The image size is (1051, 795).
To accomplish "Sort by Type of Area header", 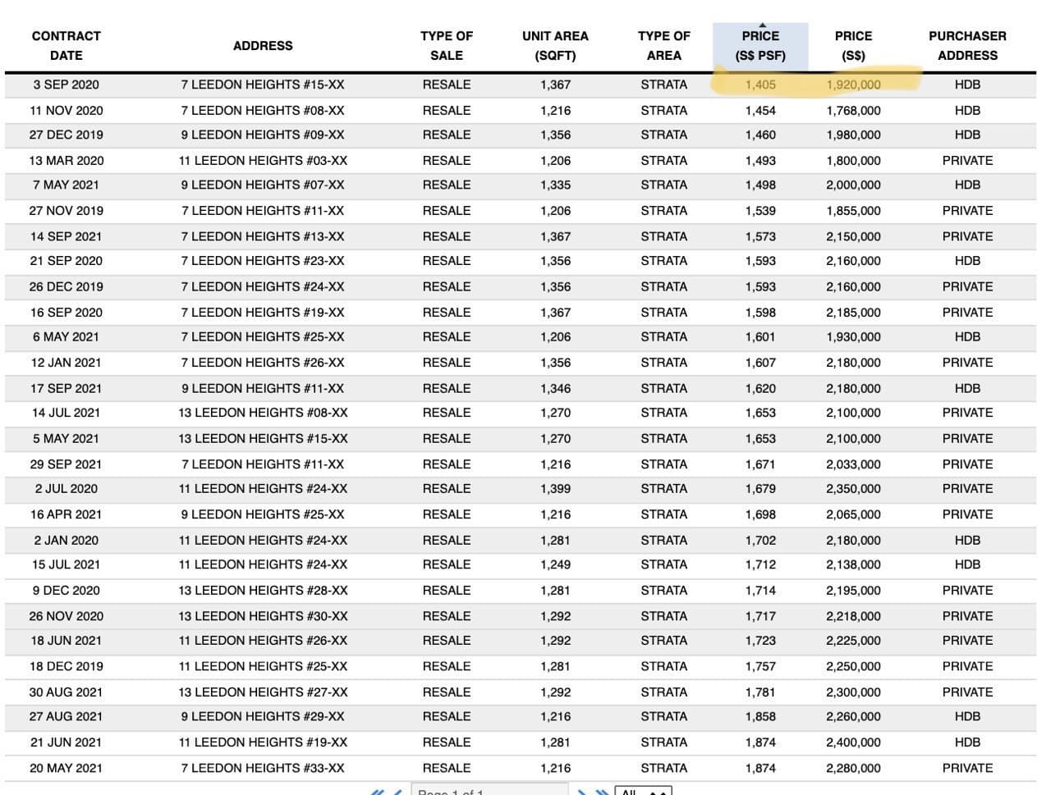I will click(663, 46).
